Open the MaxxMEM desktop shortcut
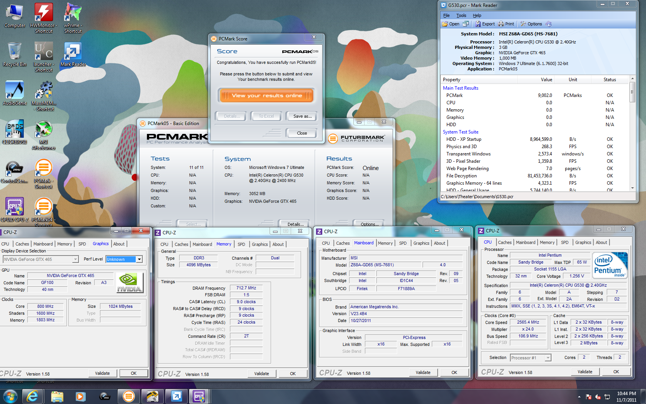646x404 pixels. point(43,96)
